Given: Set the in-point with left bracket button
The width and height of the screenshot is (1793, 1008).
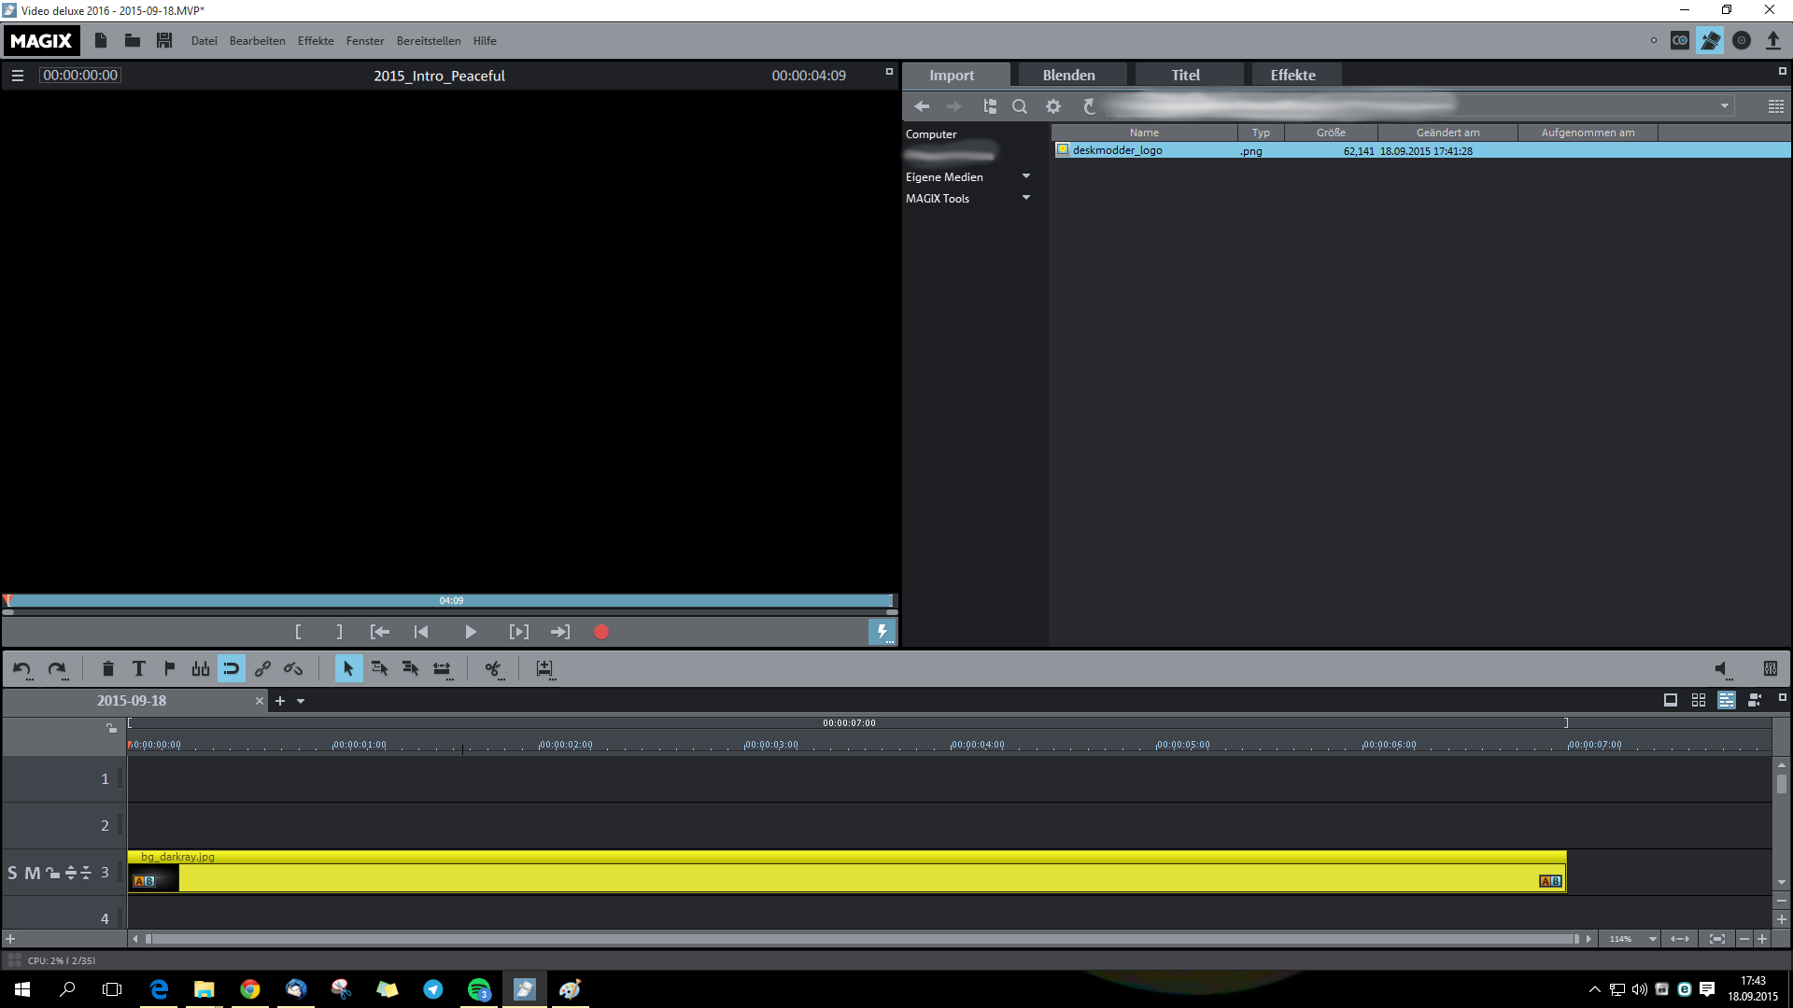Looking at the screenshot, I should [298, 632].
